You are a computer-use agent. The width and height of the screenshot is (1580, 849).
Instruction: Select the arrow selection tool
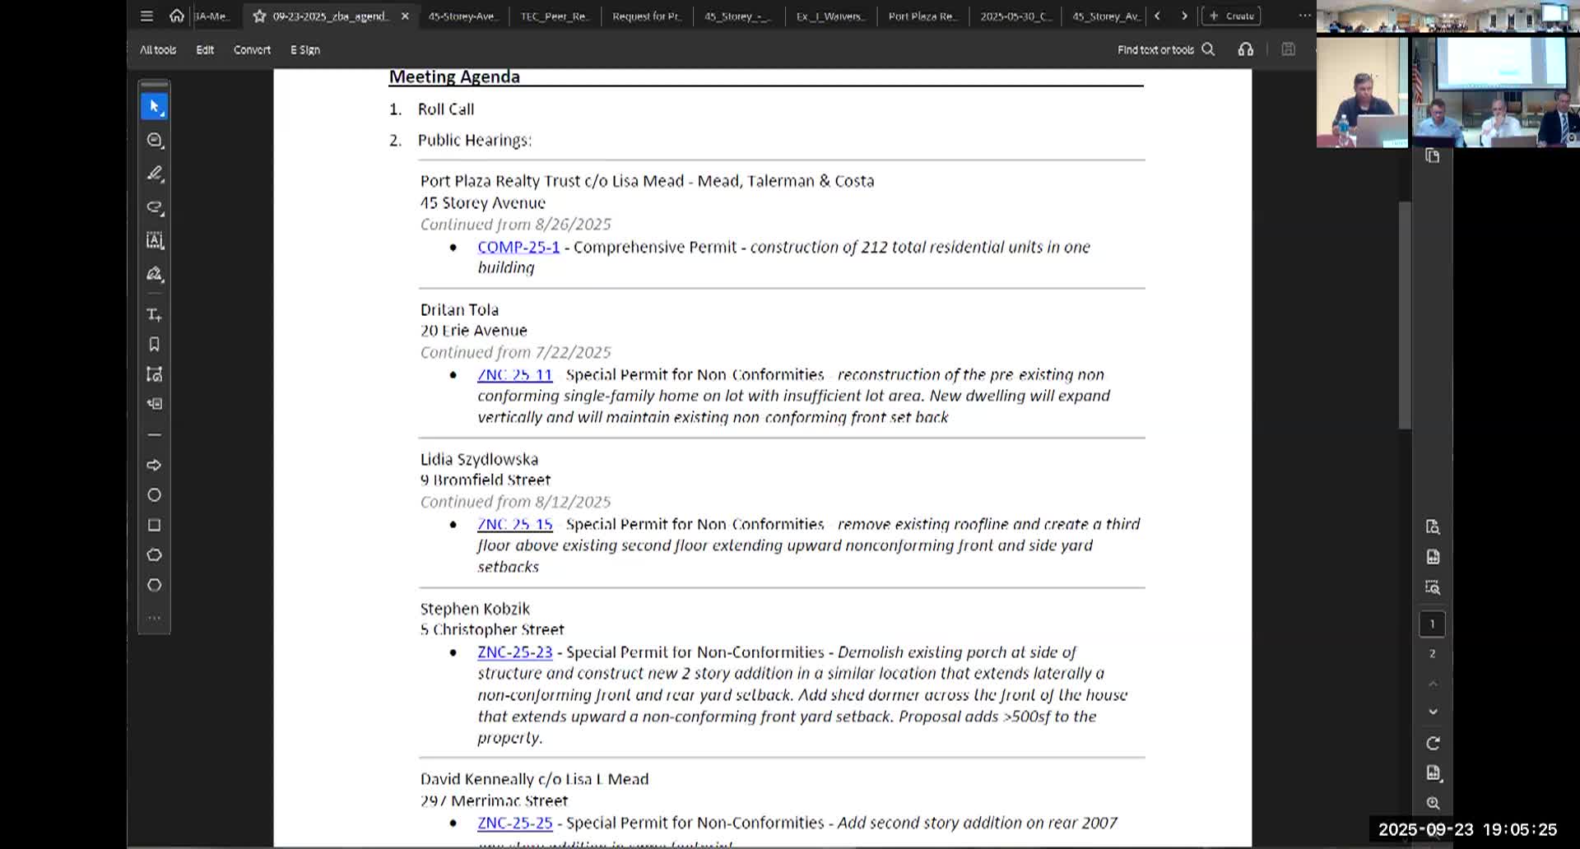(154, 107)
